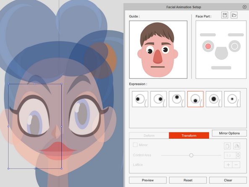The height and width of the screenshot is (187, 249).
Task: Click the Preview button
Action: [148, 180]
